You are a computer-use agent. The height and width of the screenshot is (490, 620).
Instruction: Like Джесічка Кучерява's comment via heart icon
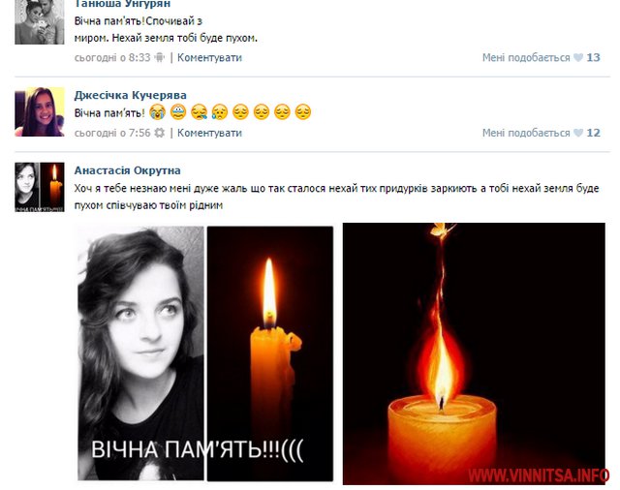pyautogui.click(x=578, y=133)
